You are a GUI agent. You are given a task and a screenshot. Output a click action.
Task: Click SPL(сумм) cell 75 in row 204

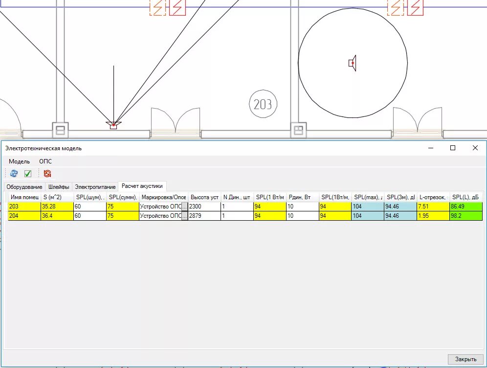tap(123, 216)
